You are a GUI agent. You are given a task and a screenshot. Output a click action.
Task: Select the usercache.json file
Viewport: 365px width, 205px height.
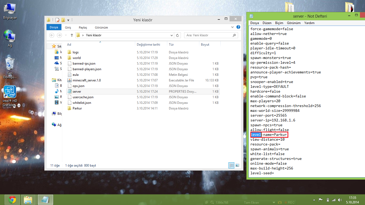point(143,97)
